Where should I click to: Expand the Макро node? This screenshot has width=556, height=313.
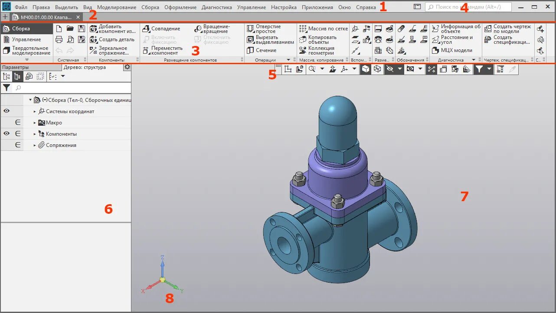[35, 123]
